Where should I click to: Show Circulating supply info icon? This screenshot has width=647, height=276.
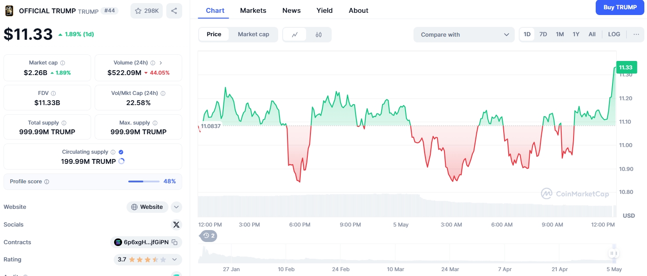tap(113, 152)
